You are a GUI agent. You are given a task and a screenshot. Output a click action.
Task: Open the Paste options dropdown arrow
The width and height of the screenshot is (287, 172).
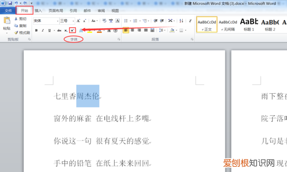(7, 33)
